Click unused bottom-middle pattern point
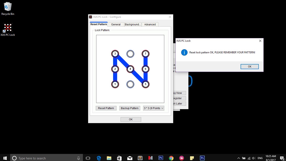The width and height of the screenshot is (286, 161). tap(130, 84)
